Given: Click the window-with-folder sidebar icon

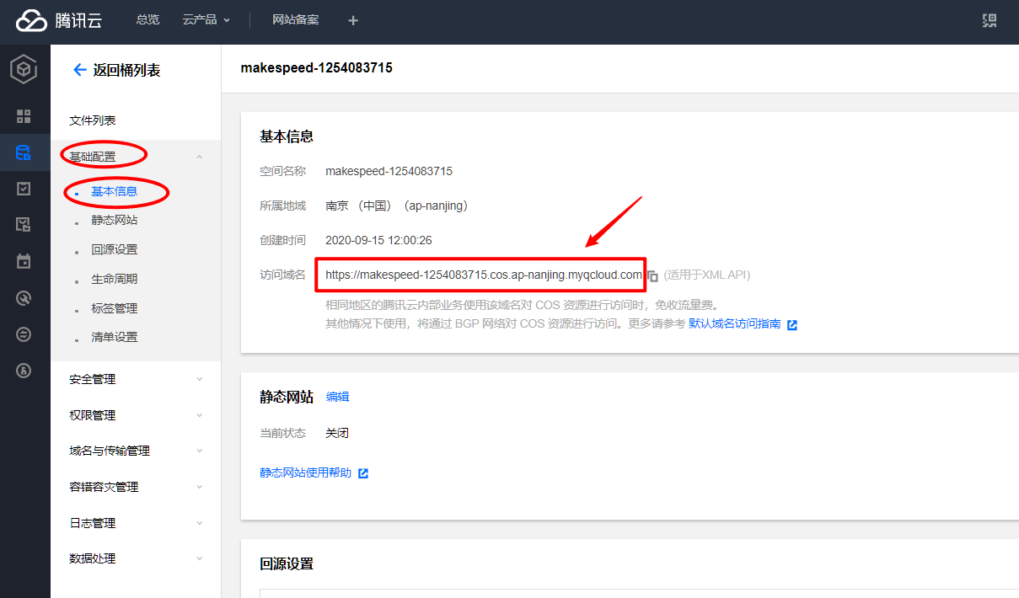Looking at the screenshot, I should tap(24, 225).
